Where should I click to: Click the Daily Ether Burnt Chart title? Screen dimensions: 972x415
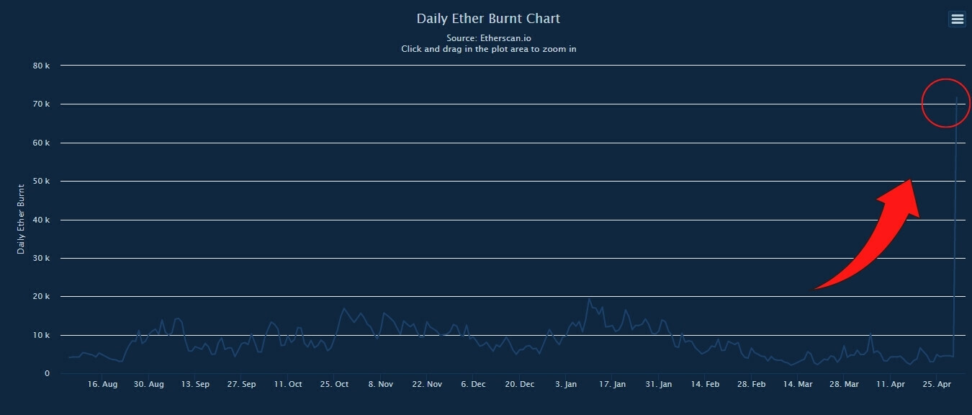pyautogui.click(x=488, y=19)
